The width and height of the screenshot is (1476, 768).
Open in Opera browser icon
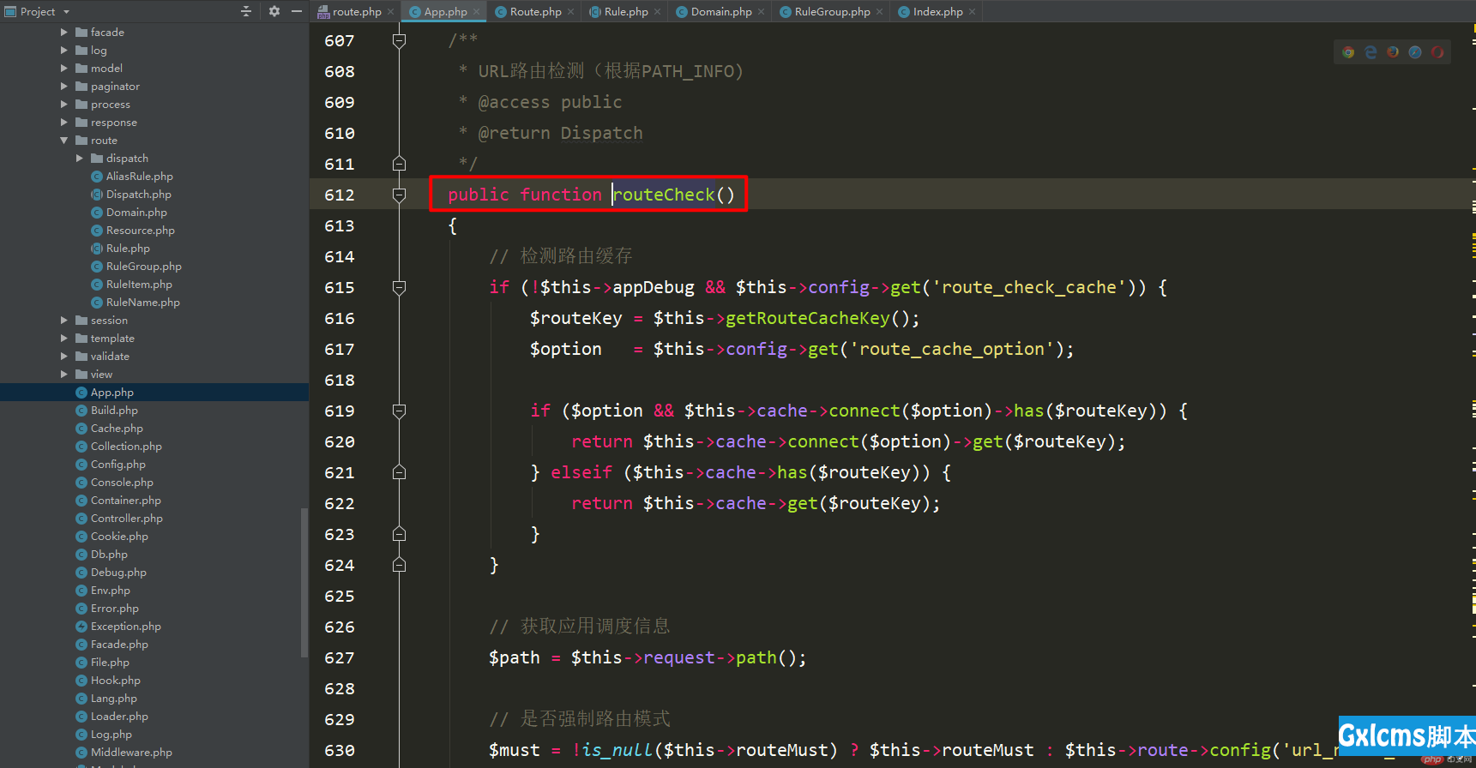point(1437,52)
